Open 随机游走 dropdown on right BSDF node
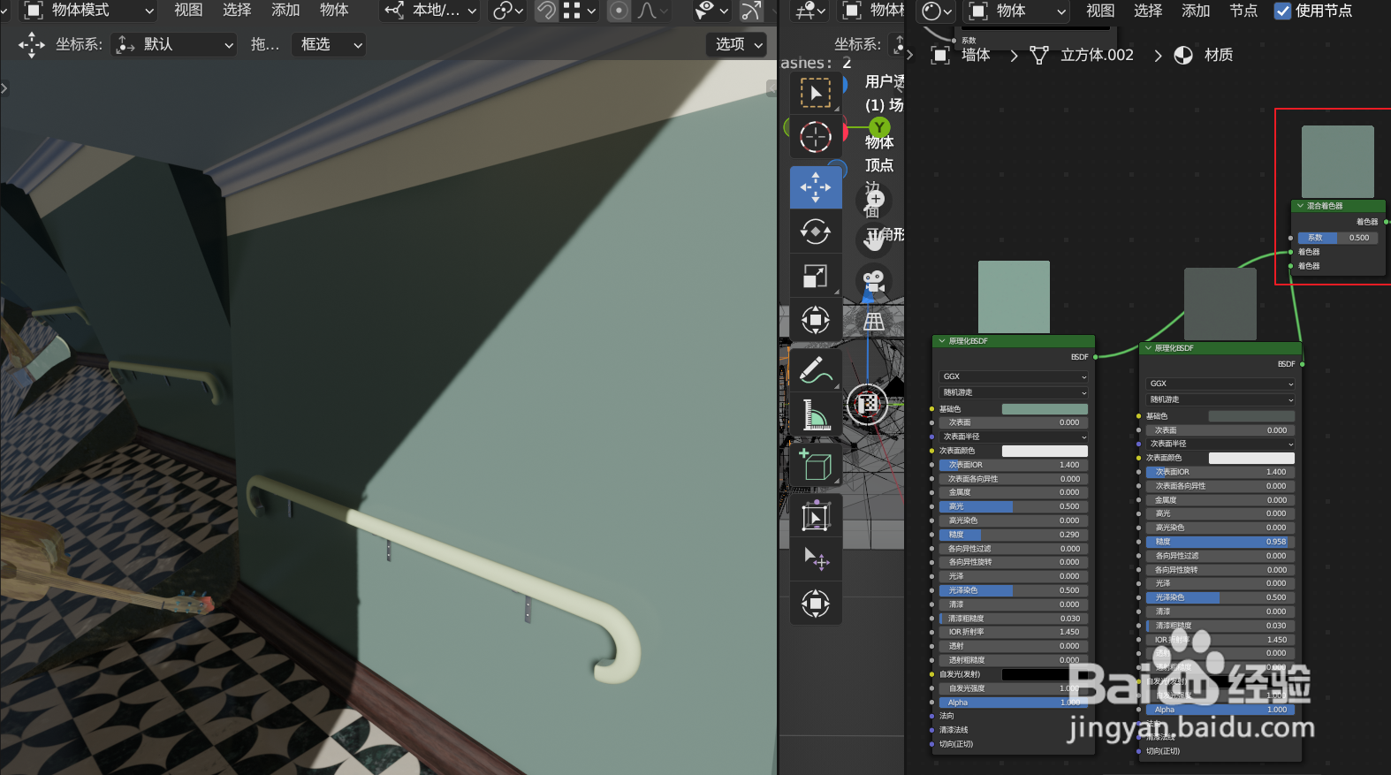The width and height of the screenshot is (1391, 775). pos(1220,399)
